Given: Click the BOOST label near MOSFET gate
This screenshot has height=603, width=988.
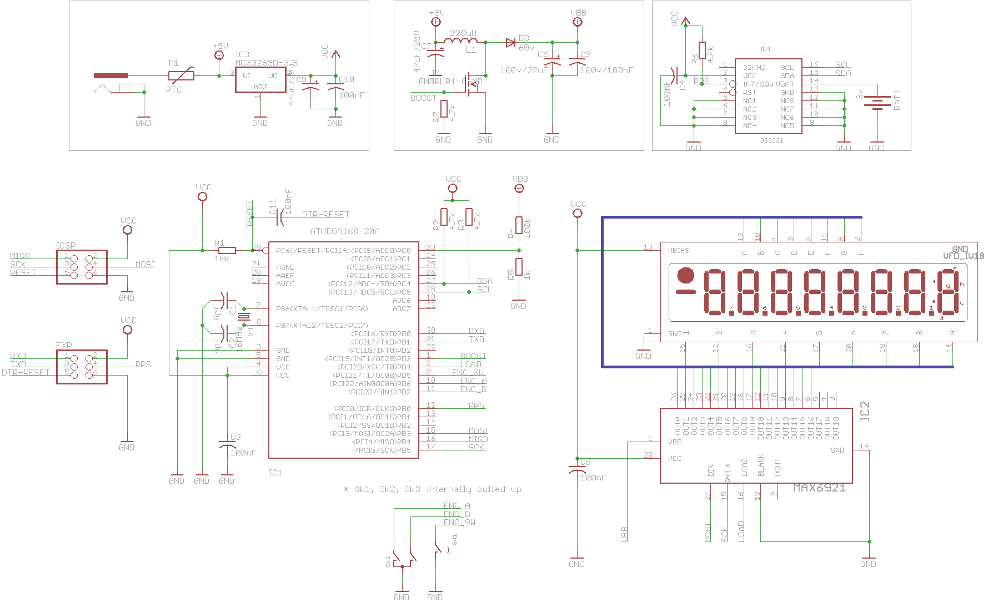Looking at the screenshot, I should [x=423, y=98].
